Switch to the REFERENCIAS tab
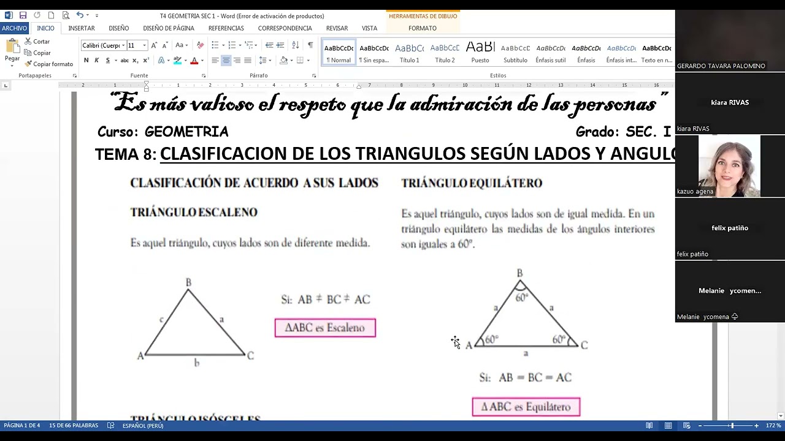 (x=226, y=28)
